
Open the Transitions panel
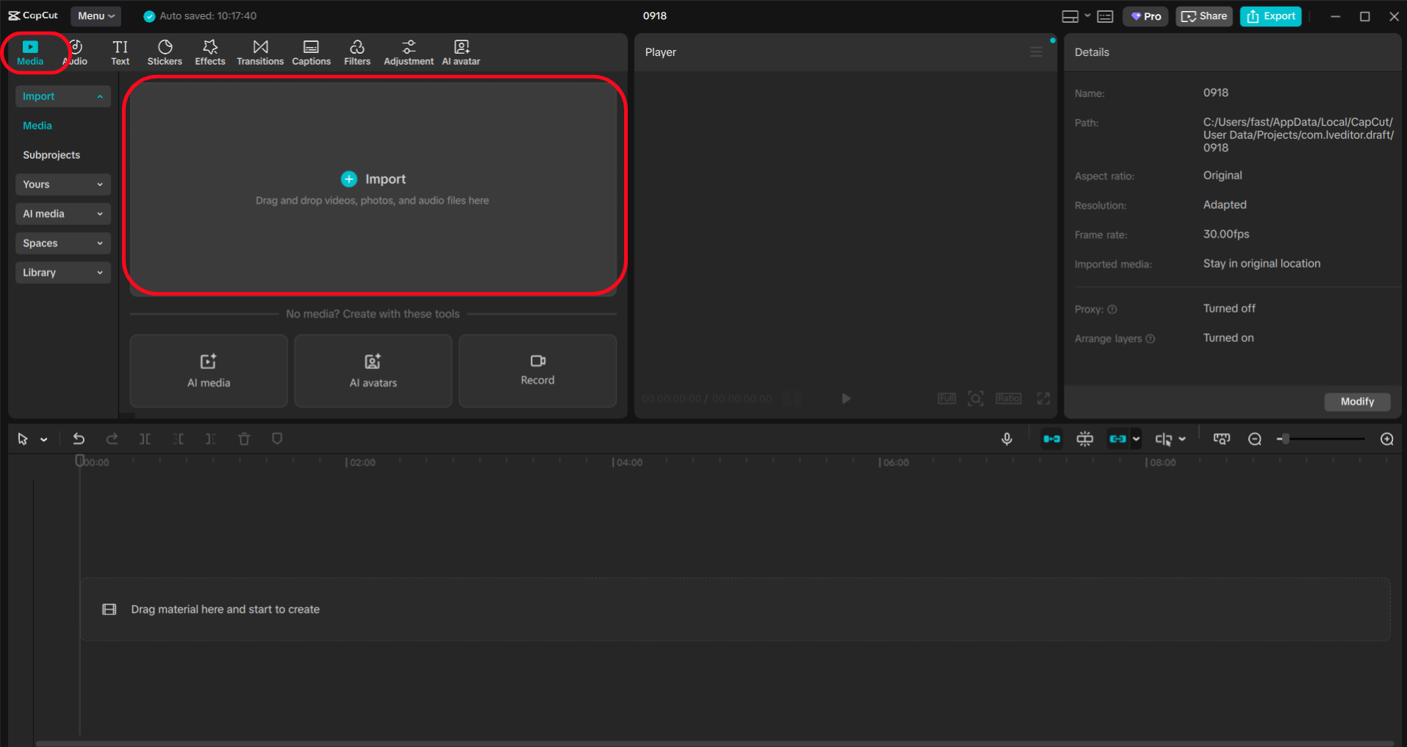point(259,51)
